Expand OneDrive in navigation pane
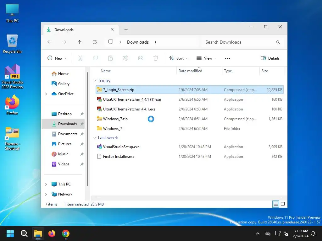Viewport: 322px width, 241px height. pyautogui.click(x=46, y=94)
